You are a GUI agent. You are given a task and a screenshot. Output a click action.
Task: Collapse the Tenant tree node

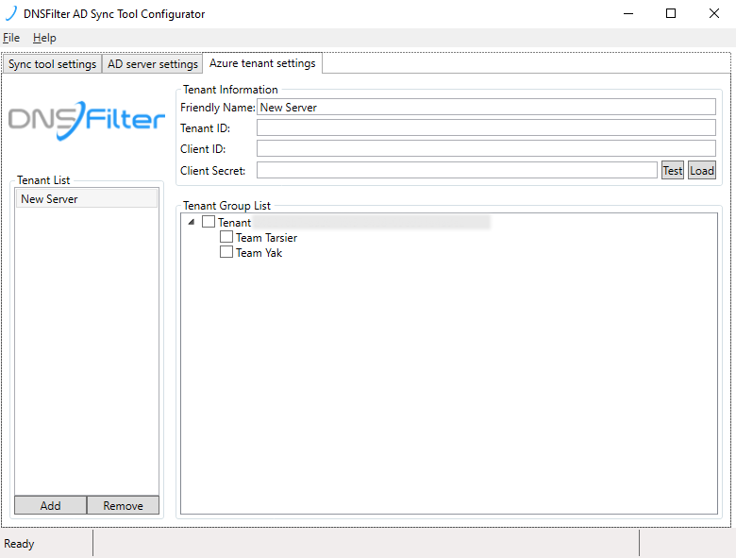point(191,222)
